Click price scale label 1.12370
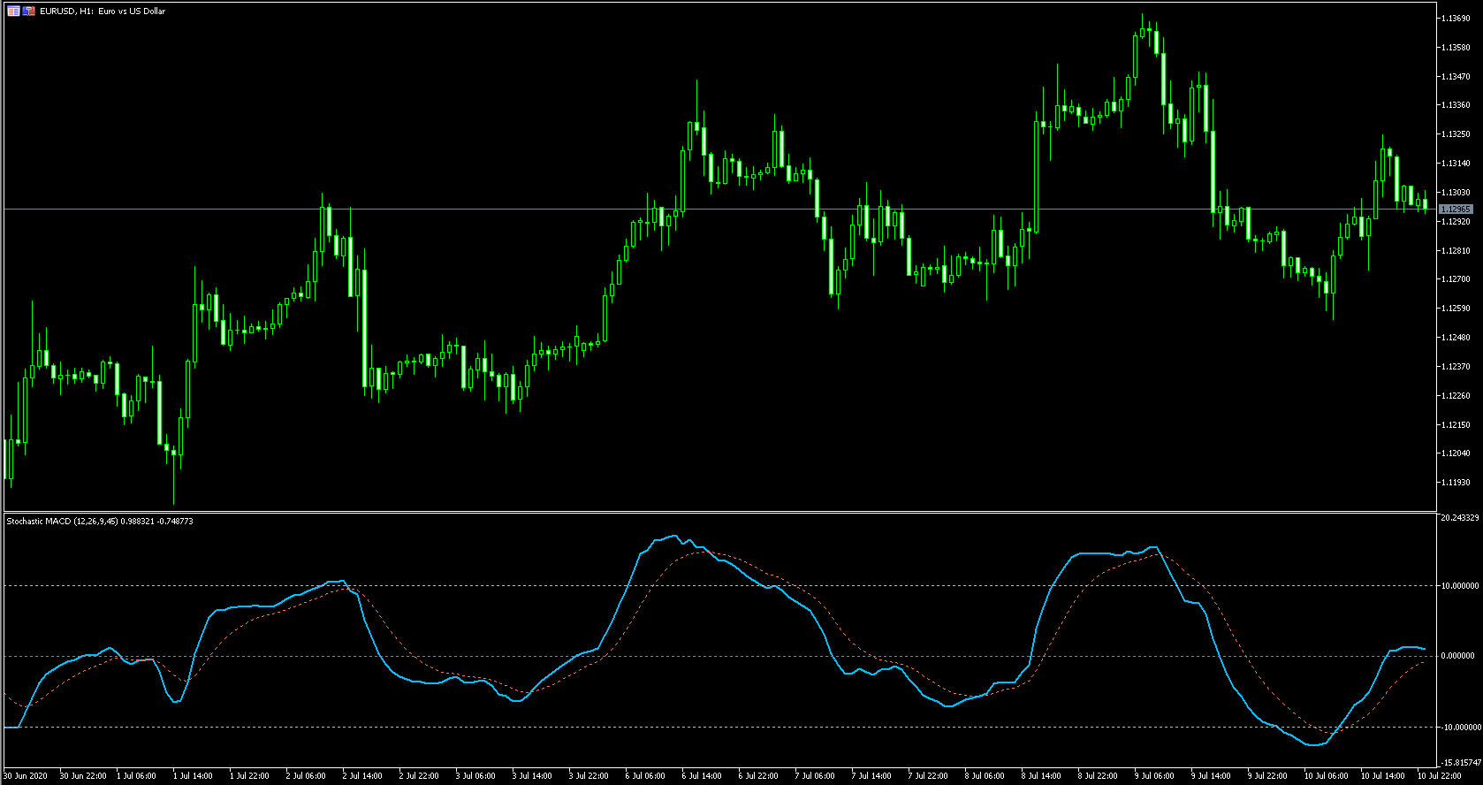 1456,367
